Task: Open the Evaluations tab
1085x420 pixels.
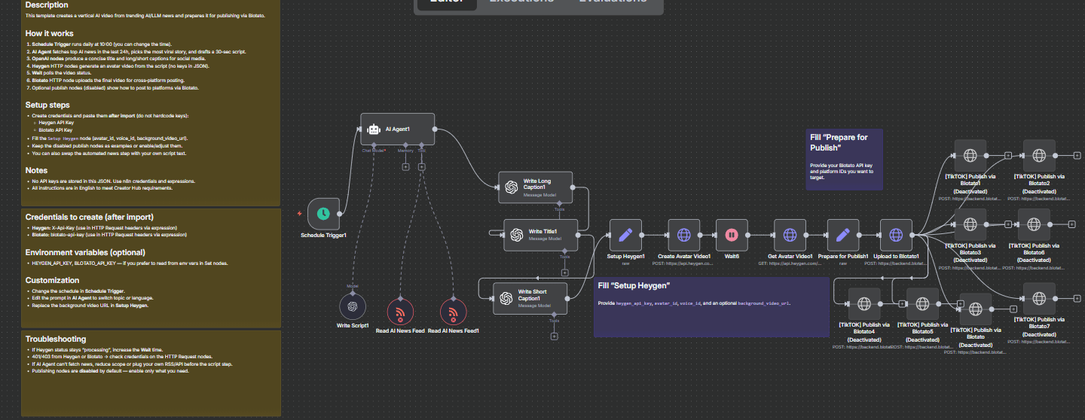Action: 612,2
